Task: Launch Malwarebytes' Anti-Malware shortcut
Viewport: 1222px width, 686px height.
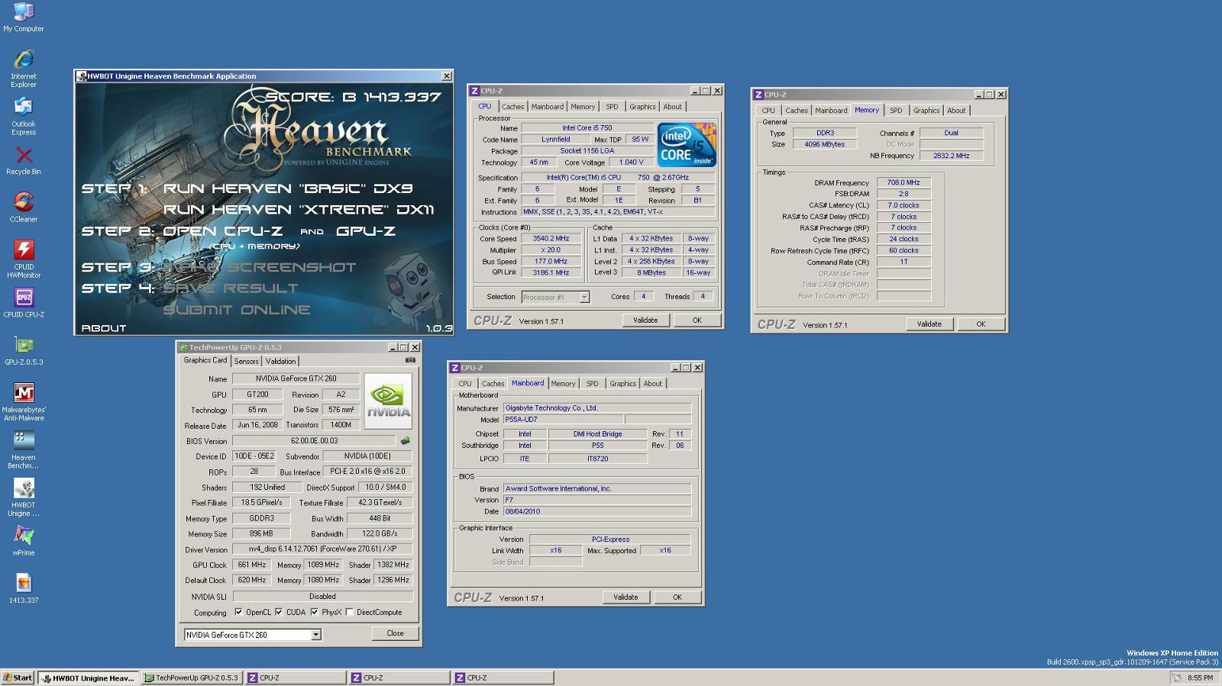Action: [x=24, y=402]
